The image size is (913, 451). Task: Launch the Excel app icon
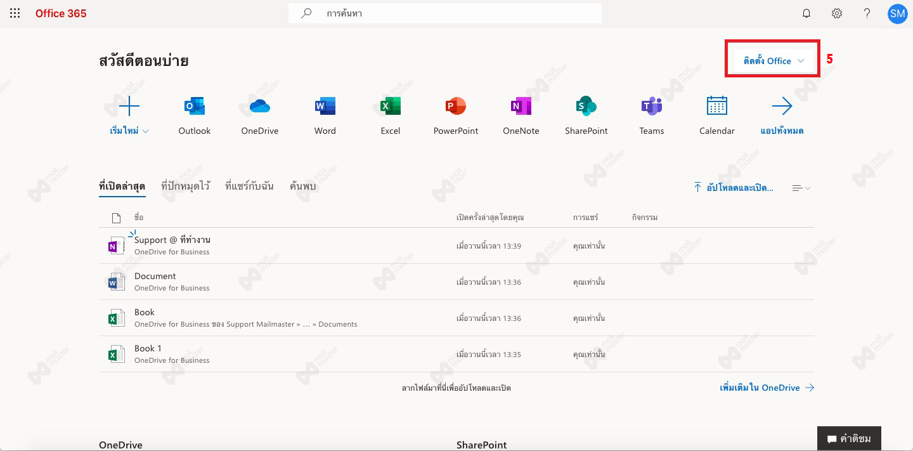click(391, 107)
